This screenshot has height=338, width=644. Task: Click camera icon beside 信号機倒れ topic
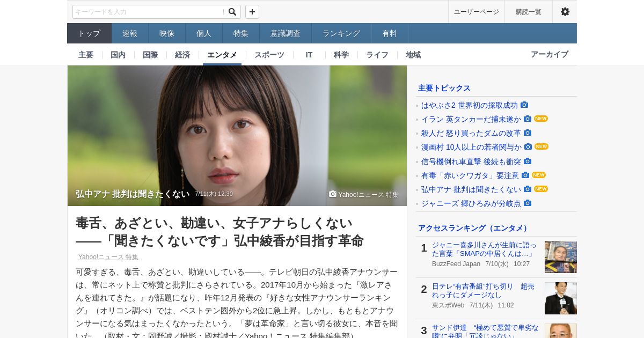[x=528, y=161]
